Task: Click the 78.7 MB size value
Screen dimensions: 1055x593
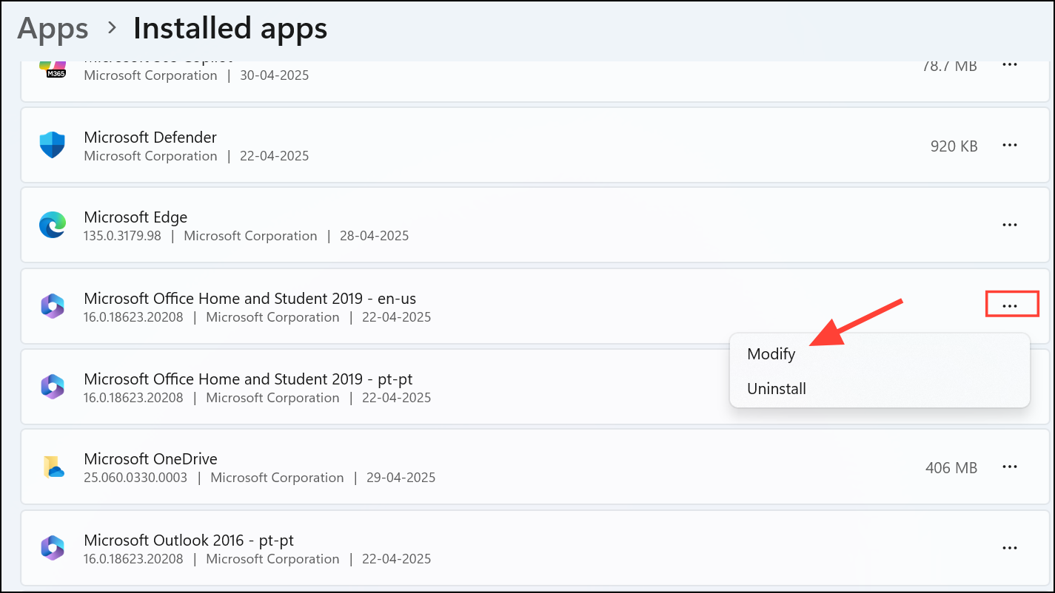Action: (950, 66)
